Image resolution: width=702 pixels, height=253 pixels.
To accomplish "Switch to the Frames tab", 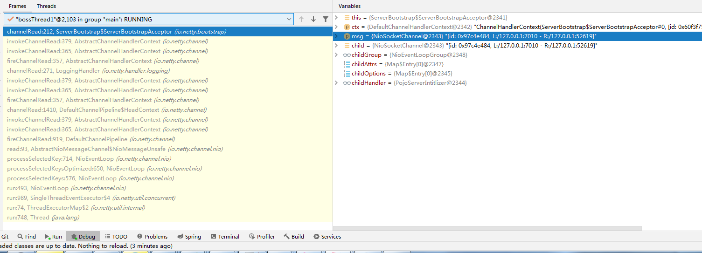I will [17, 6].
